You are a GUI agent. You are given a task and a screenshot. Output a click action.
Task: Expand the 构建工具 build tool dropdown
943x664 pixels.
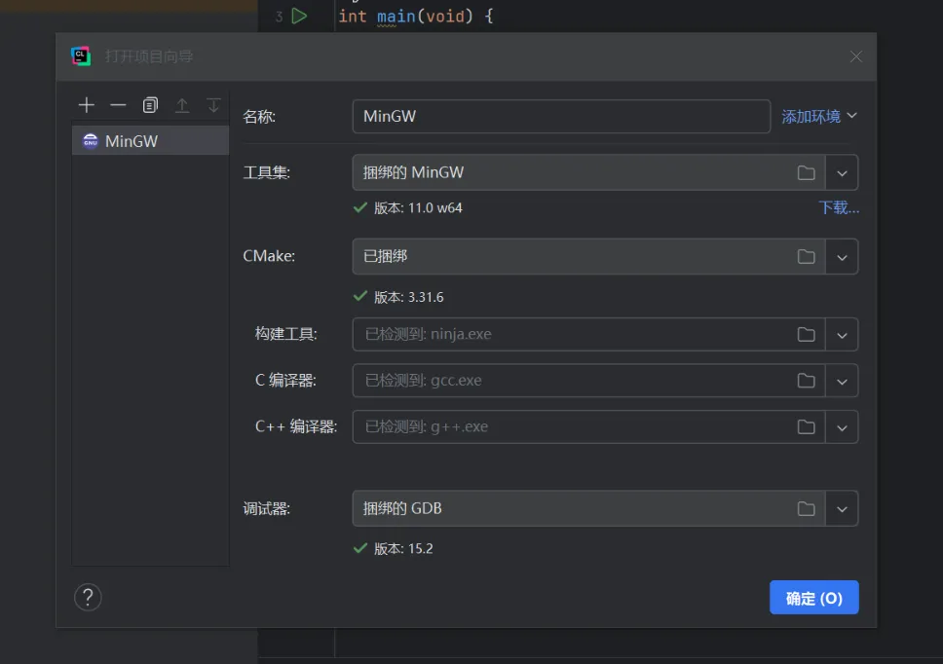pyautogui.click(x=842, y=335)
